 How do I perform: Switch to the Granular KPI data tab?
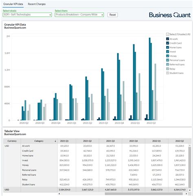point(13,4)
